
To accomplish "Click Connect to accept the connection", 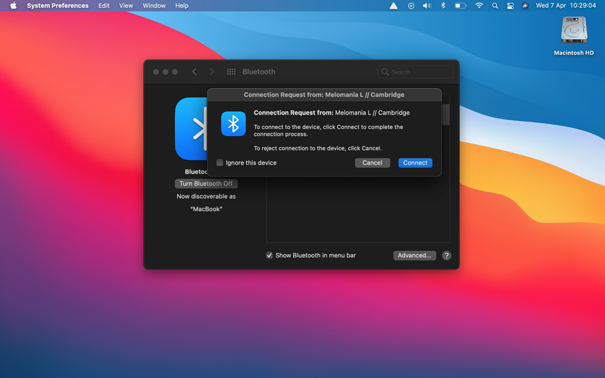I will click(x=415, y=163).
